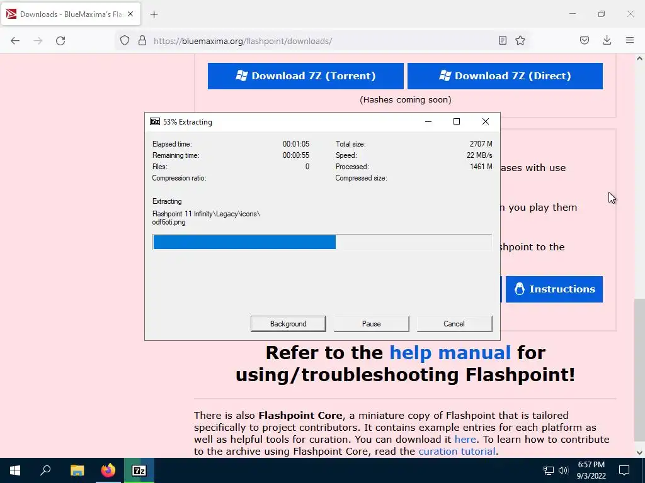Click the '22 MB/s' speed value
The image size is (645, 483).
[479, 155]
